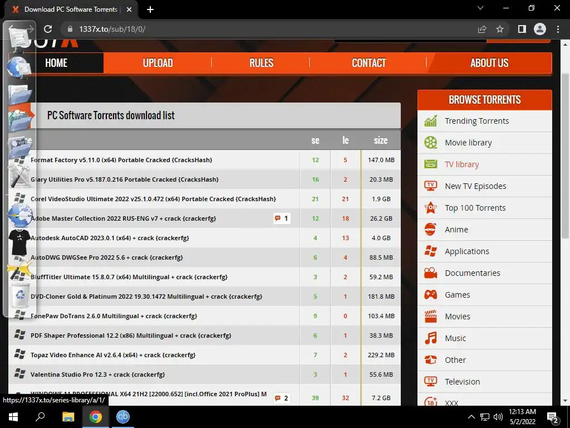Screen dimensions: 570x428
Task: Open Chrome side panel icon
Action: [522, 29]
